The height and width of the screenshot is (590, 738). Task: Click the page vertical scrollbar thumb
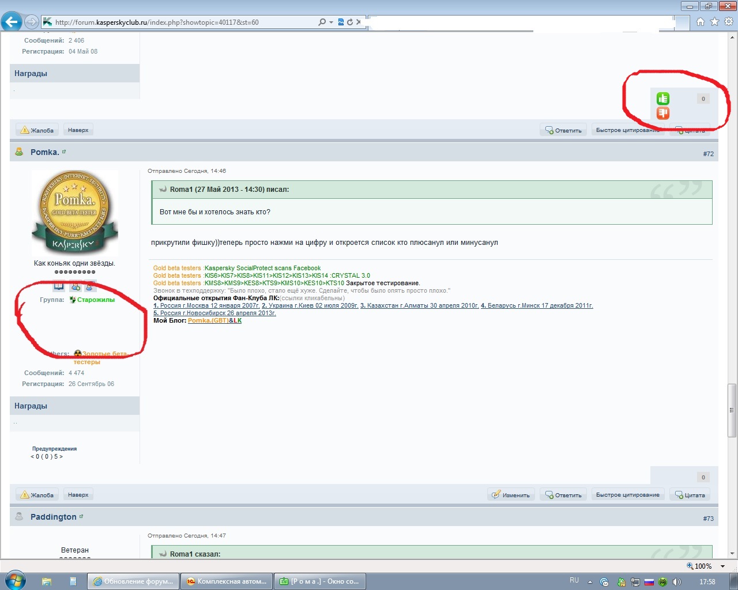(732, 410)
